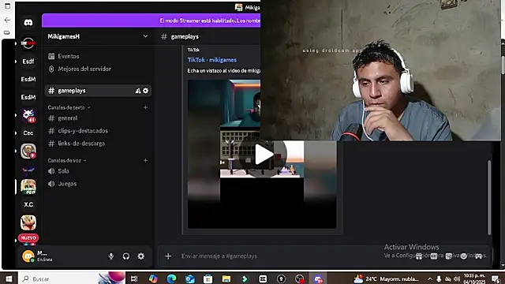
Task: Open the server icon with badge 9
Action: (x=28, y=151)
